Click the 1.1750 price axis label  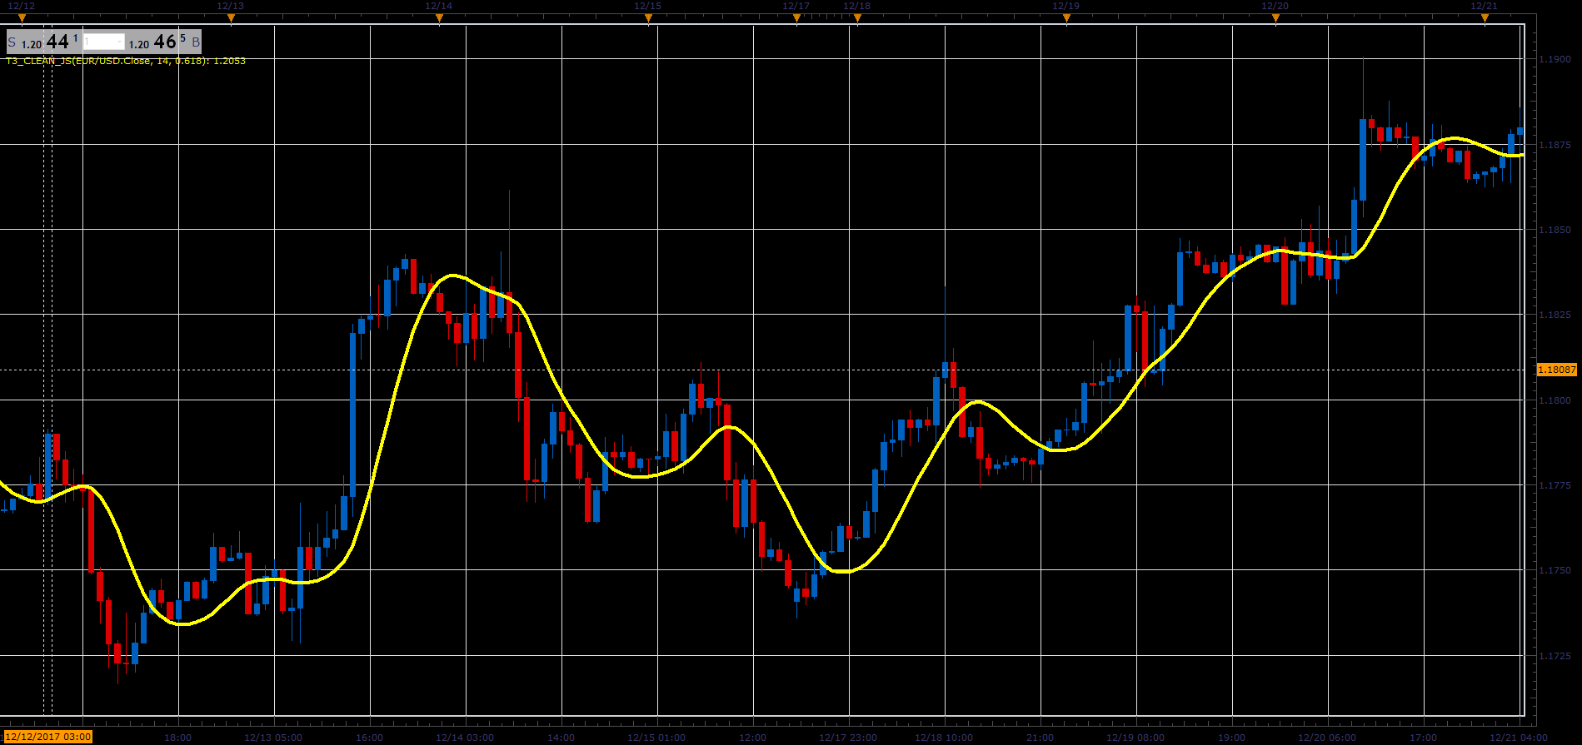coord(1555,570)
